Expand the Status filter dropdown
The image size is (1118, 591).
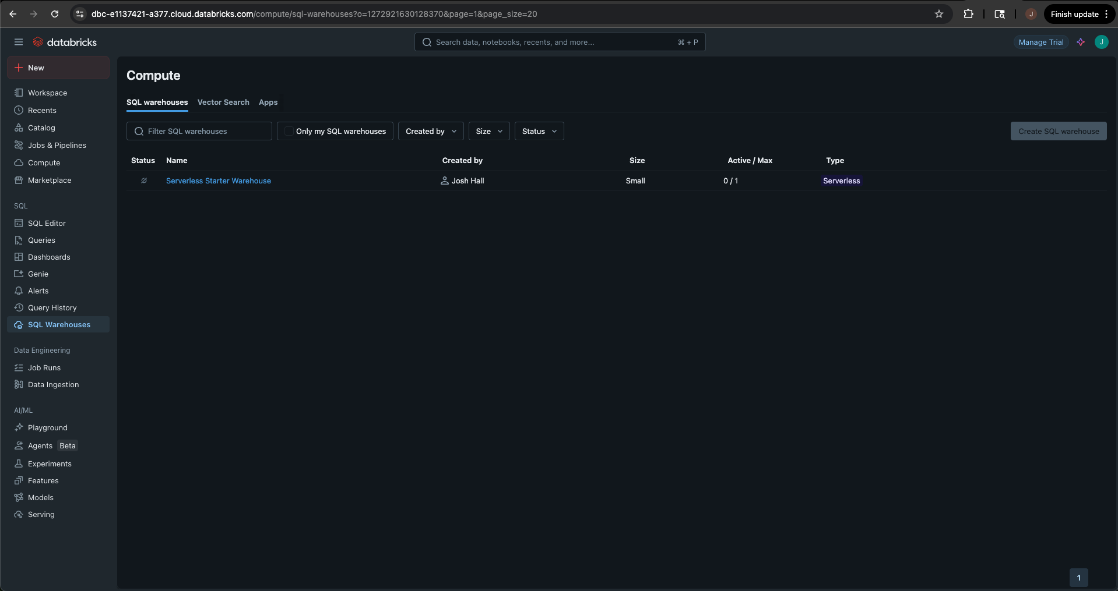539,131
